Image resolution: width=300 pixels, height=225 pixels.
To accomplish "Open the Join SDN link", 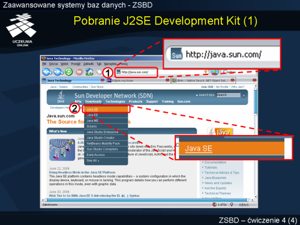I will pos(207,87).
